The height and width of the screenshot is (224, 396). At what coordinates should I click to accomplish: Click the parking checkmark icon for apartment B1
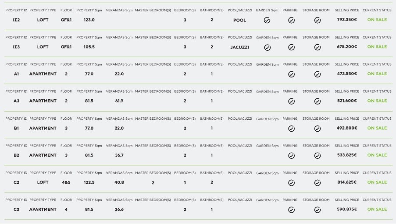[x=291, y=129]
